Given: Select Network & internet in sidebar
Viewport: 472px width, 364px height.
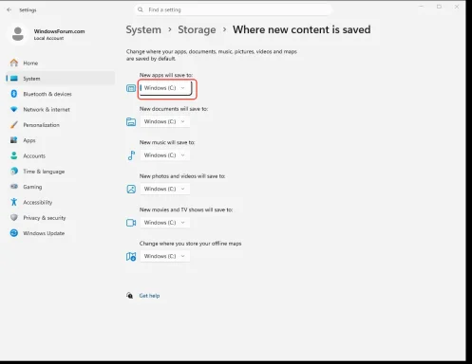Looking at the screenshot, I should click(x=60, y=109).
